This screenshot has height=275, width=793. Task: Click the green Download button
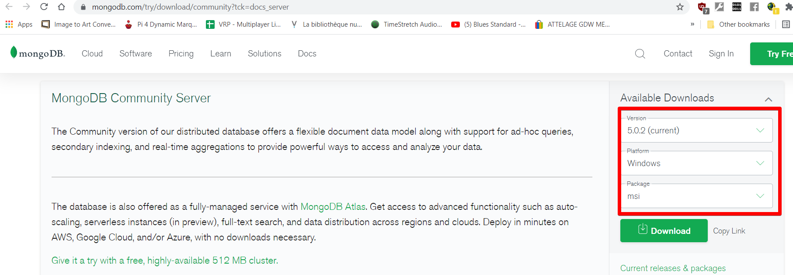tap(664, 231)
